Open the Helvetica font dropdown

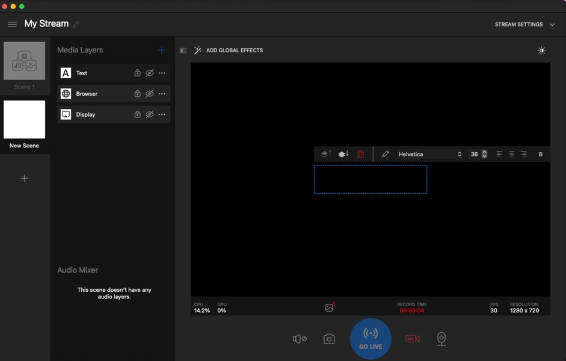pos(429,154)
